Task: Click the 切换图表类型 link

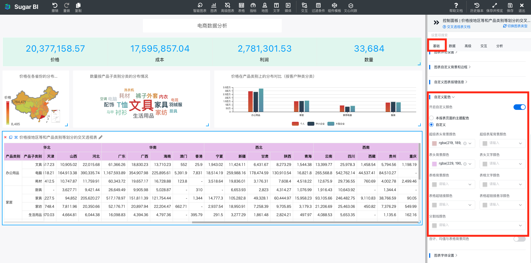Action: (515, 26)
